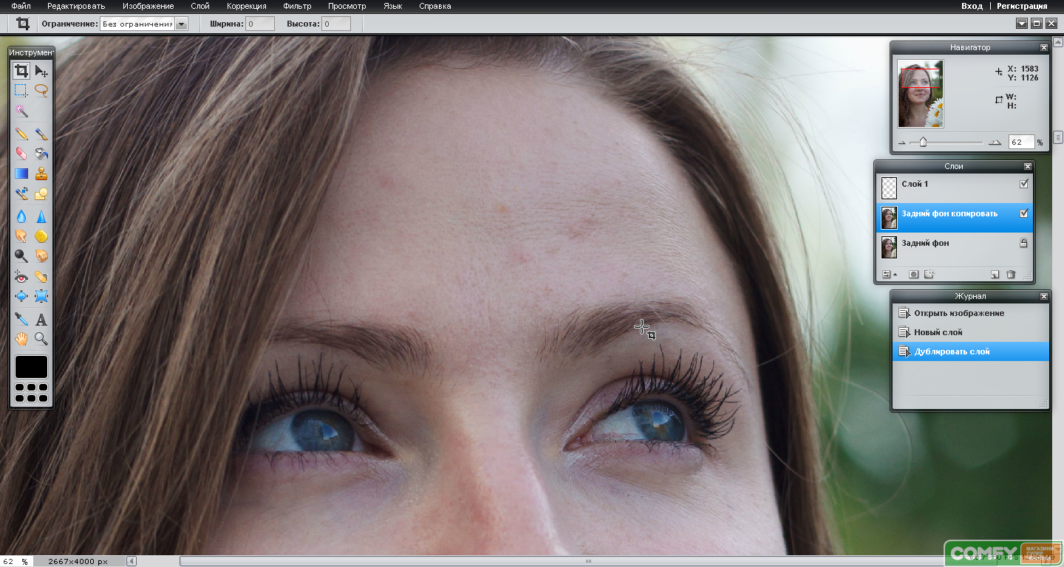Select the Crop tool in the tools panel

click(21, 71)
